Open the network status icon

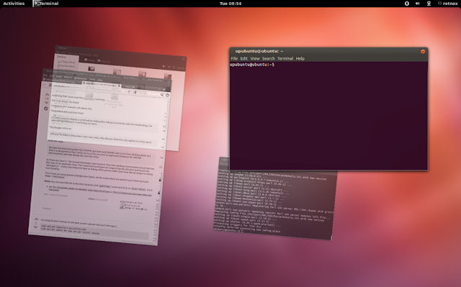[x=429, y=4]
